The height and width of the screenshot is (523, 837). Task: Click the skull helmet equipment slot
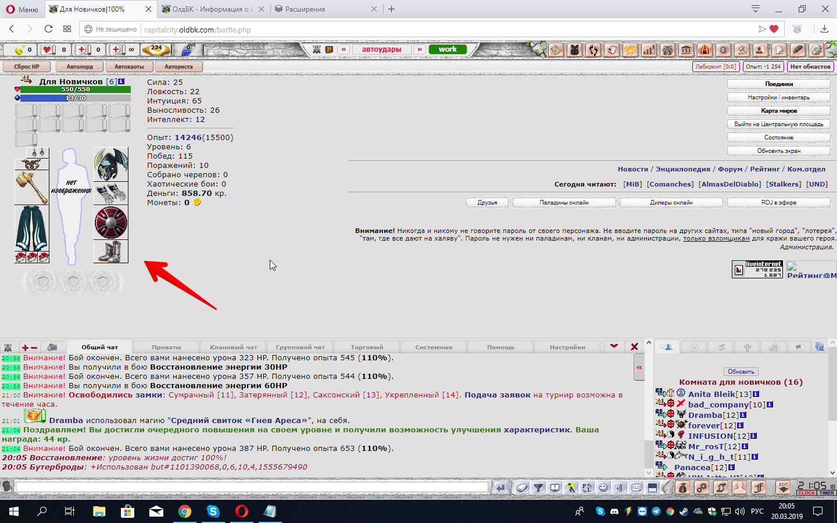click(110, 164)
